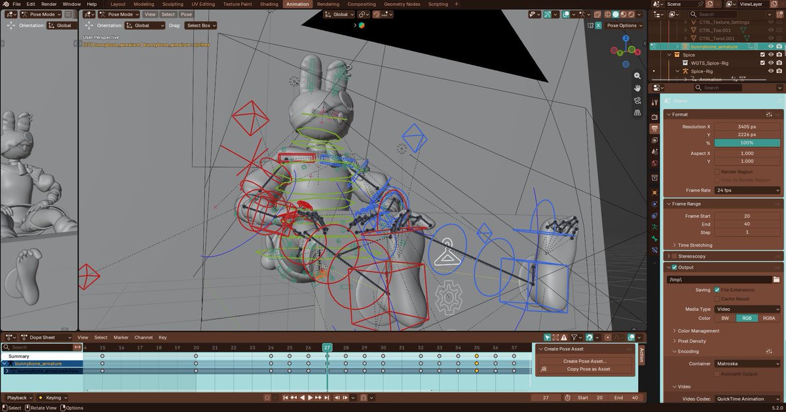The width and height of the screenshot is (786, 412).
Task: Open the Animation workspace tab
Action: (x=297, y=4)
